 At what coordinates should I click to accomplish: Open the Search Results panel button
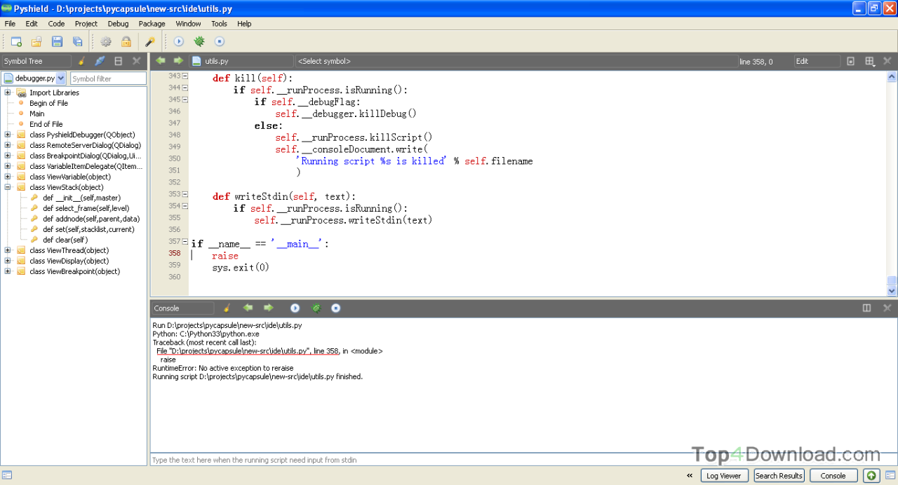click(779, 475)
